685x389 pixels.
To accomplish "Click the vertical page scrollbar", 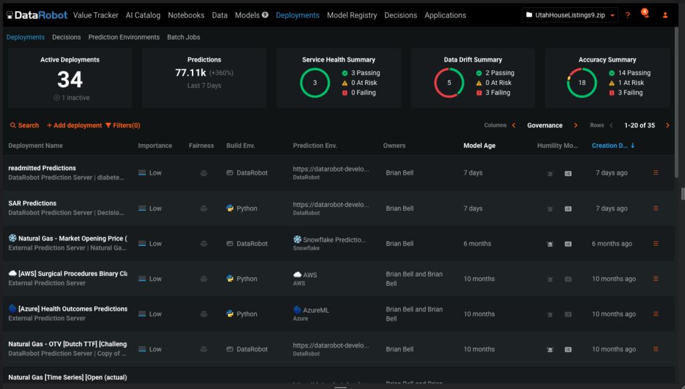I will click(x=676, y=102).
